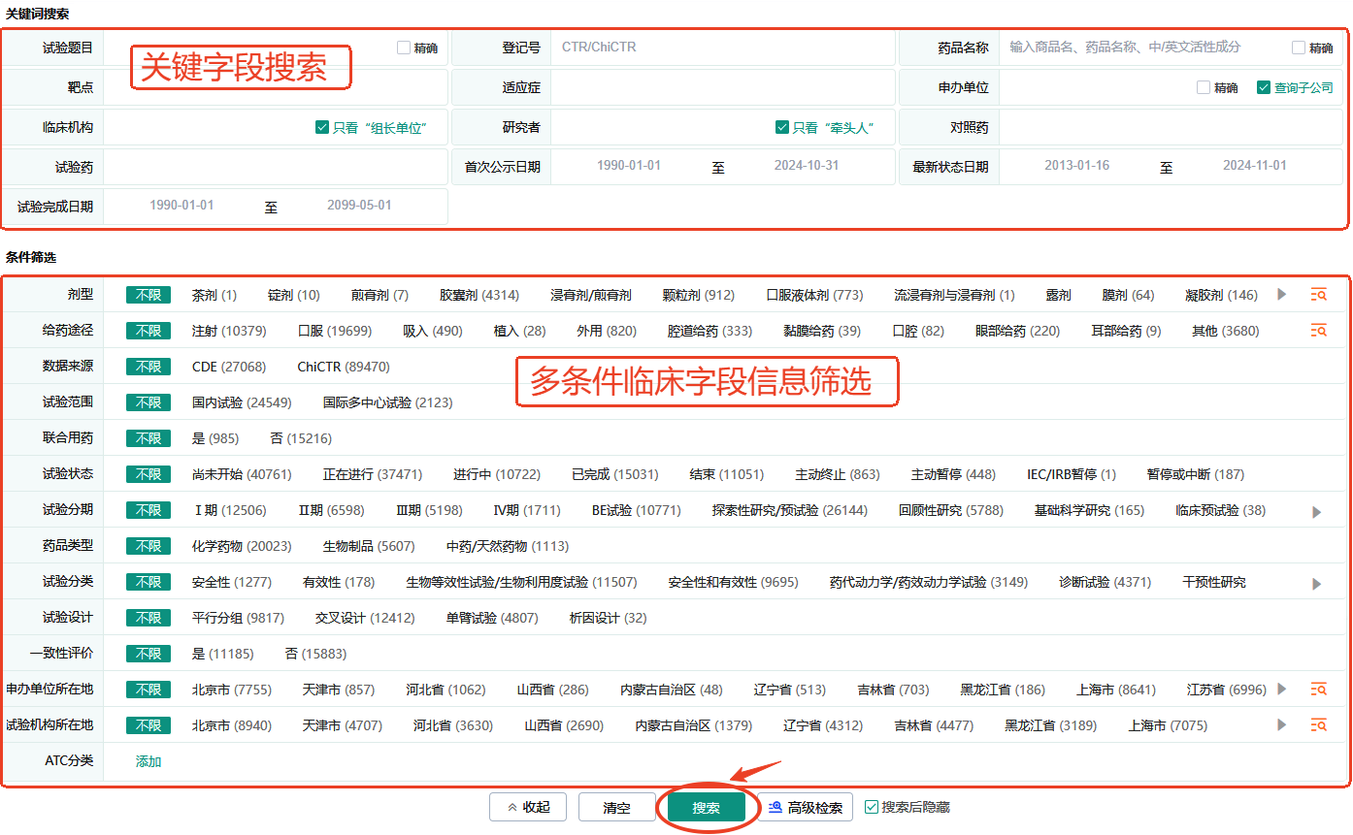Expand the 试验分期 row with gray arrow
The height and width of the screenshot is (835, 1353).
point(1317,511)
